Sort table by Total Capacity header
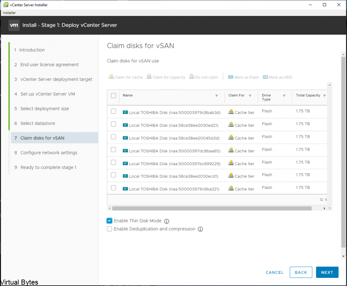The image size is (347, 286). (308, 95)
